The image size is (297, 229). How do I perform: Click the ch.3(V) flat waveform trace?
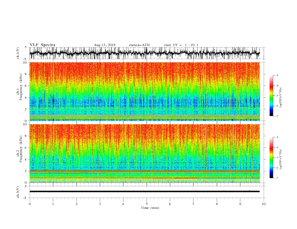(x=145, y=192)
